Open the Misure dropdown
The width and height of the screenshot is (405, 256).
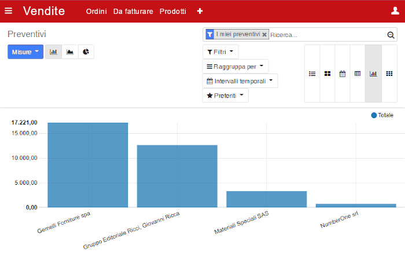coord(25,52)
